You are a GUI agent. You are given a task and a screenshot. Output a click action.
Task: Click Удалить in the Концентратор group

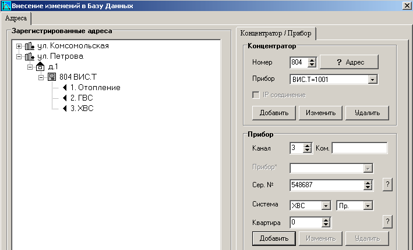click(367, 113)
